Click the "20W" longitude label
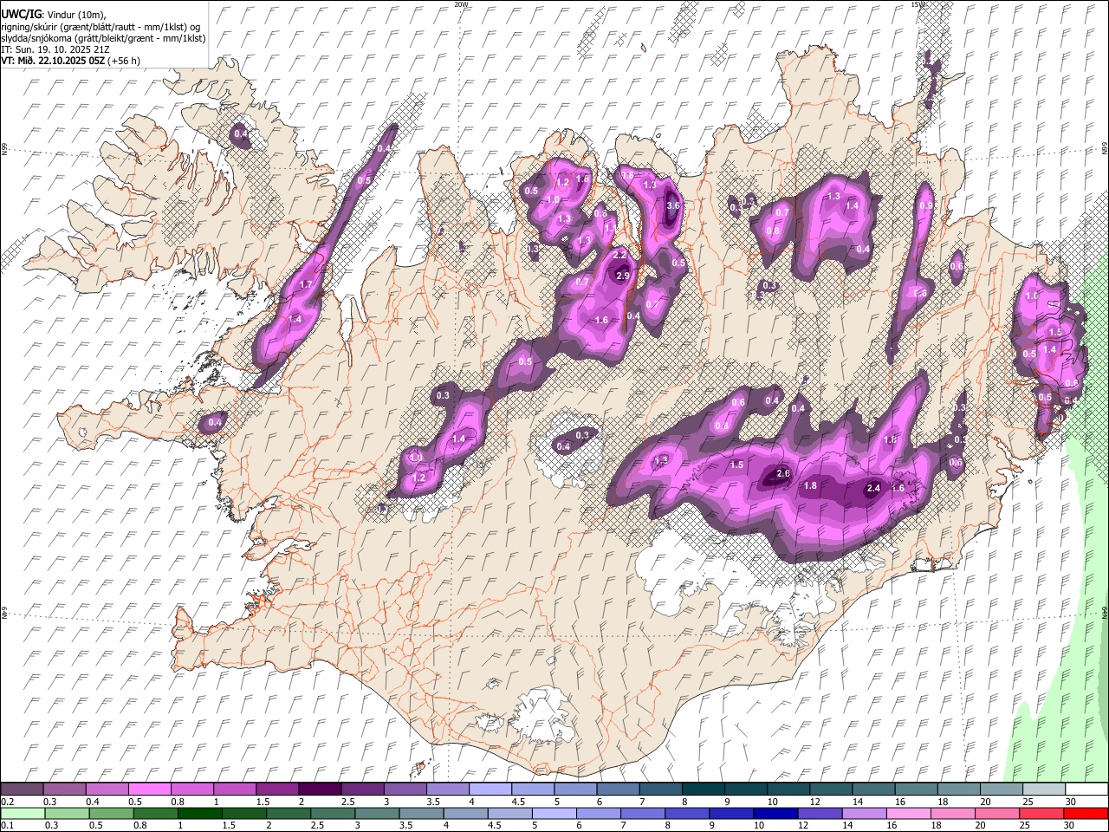Viewport: 1109px width, 832px height. click(462, 4)
